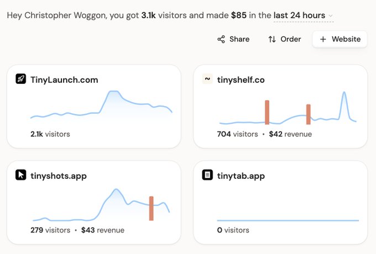The image size is (376, 254).
Task: Select the first revenue bar in tinyshelf.co chart
Action: click(267, 113)
